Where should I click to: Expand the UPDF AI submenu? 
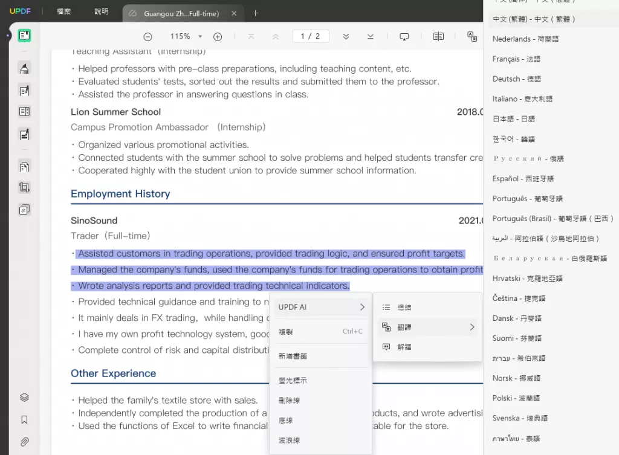click(321, 307)
